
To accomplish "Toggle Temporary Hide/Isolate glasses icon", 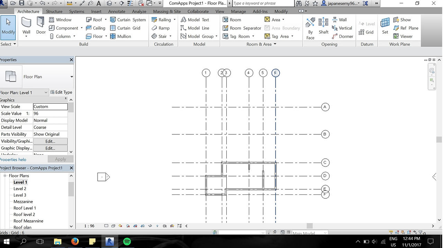I will tap(150, 226).
